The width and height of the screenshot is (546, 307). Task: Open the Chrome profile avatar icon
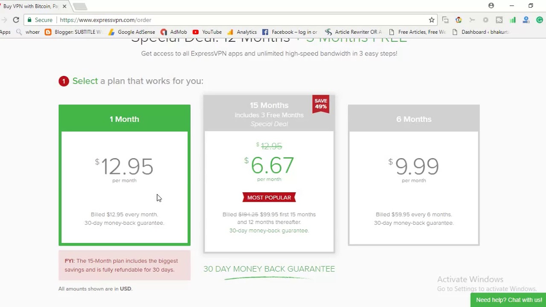491,6
